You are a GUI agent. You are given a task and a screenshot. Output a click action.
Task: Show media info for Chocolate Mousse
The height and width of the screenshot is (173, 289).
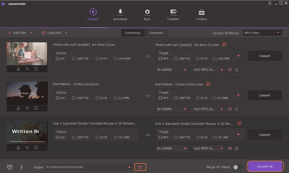click(237, 149)
